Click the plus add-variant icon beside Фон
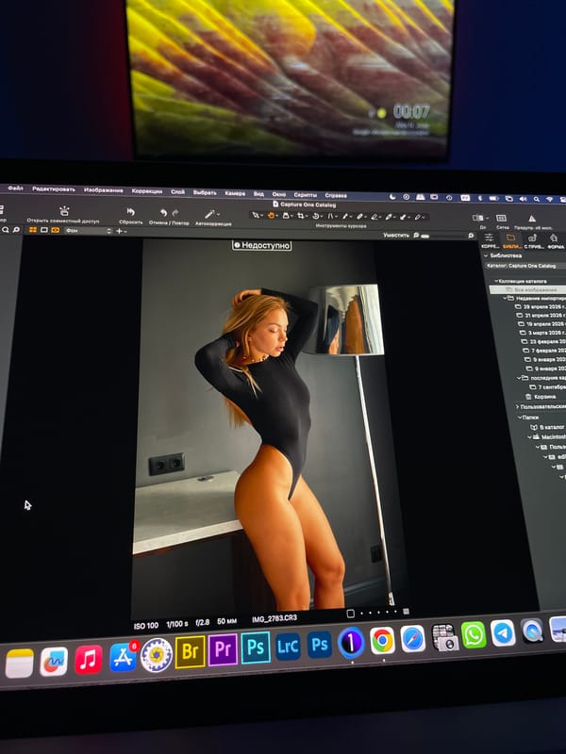 tap(119, 231)
